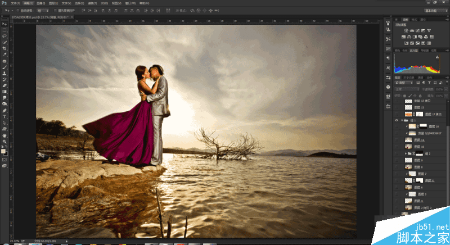Click the lock all icon in Layers panel
450x245 pixels.
tap(420, 96)
